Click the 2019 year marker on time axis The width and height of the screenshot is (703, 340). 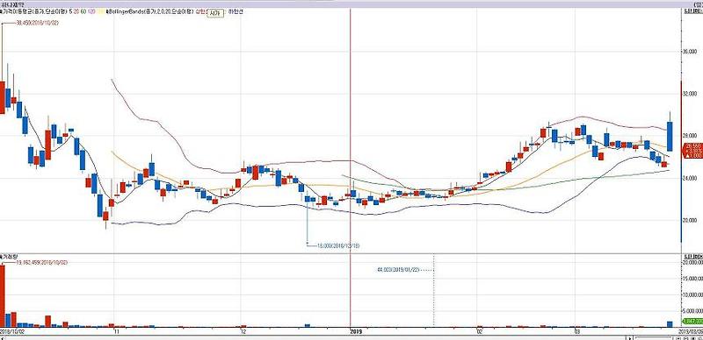356,331
